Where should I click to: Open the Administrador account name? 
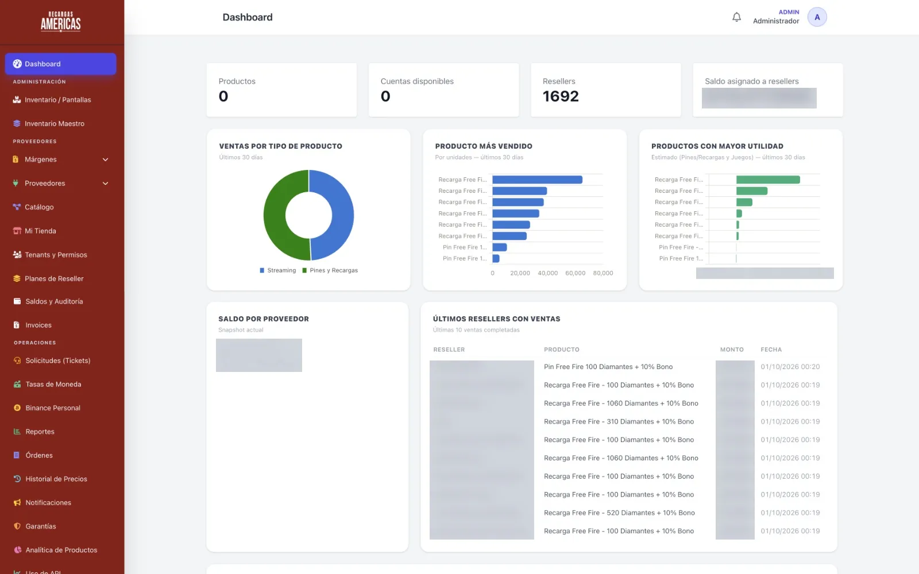point(776,21)
